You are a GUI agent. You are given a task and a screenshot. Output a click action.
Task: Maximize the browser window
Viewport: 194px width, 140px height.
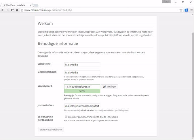[x=183, y=2]
